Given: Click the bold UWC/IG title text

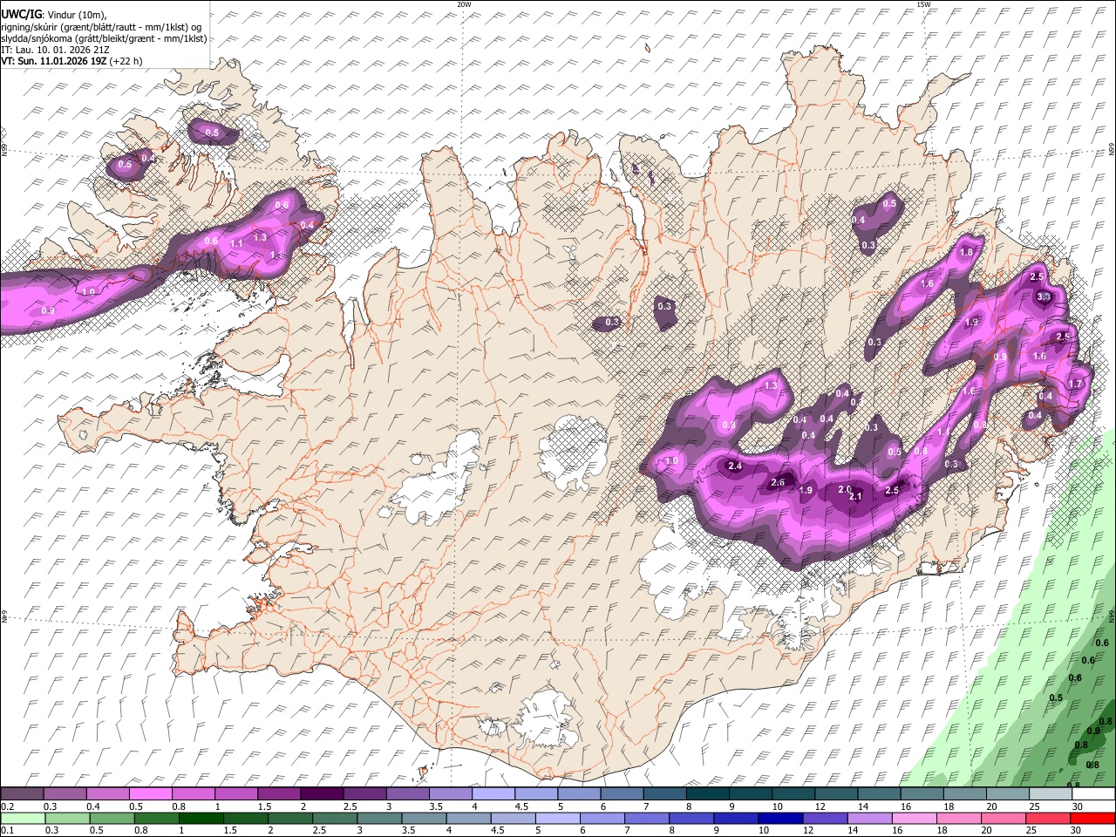Looking at the screenshot, I should pyautogui.click(x=21, y=15).
